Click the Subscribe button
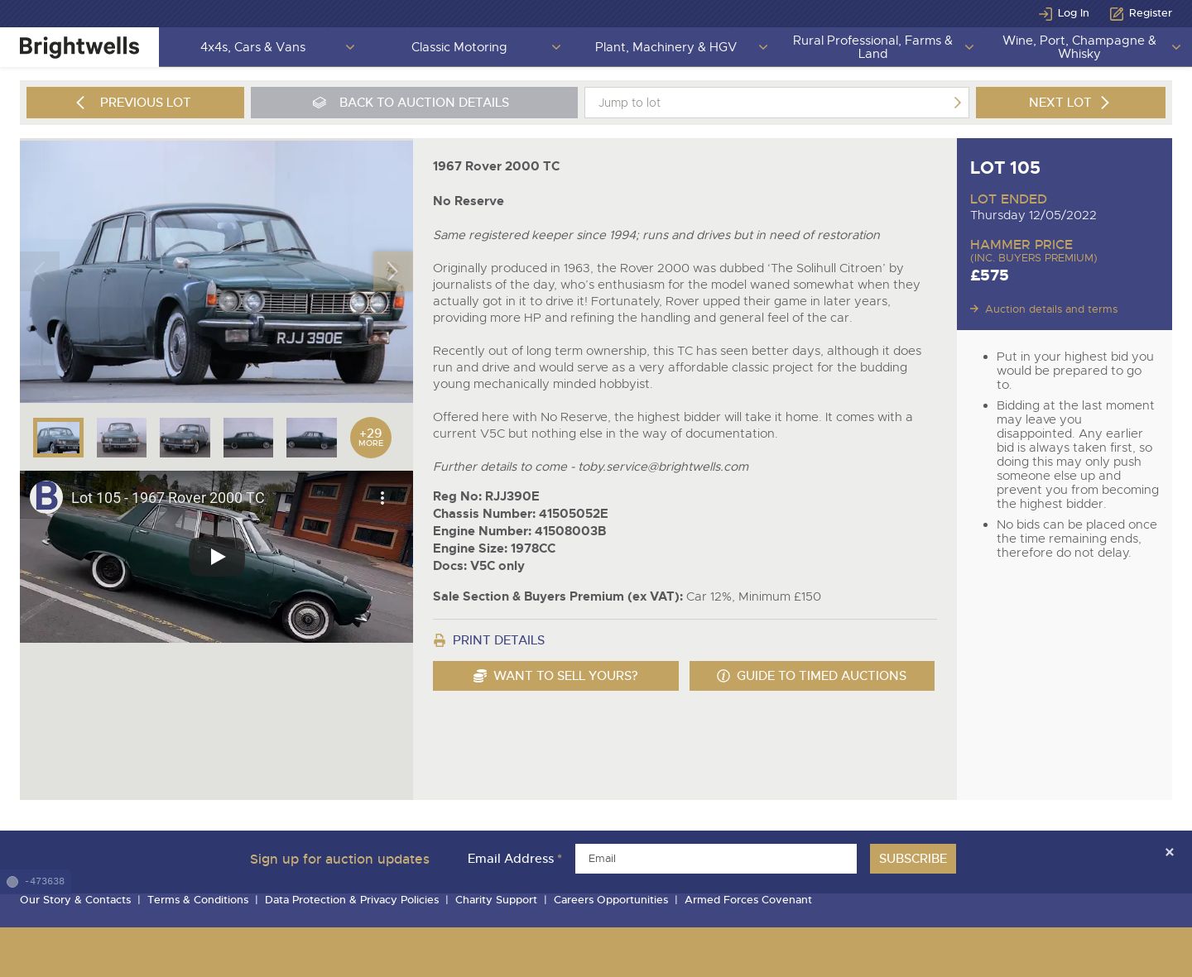The height and width of the screenshot is (977, 1192). point(913,859)
